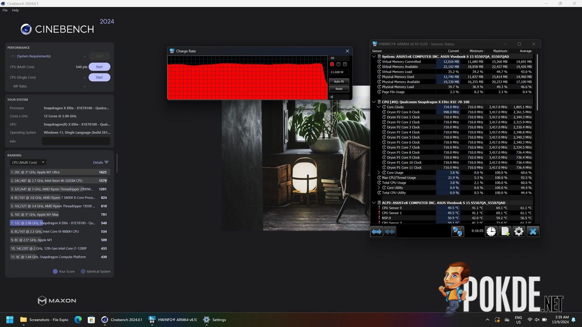
Task: Click graph minimum value field showing 0
Action: (x=339, y=97)
